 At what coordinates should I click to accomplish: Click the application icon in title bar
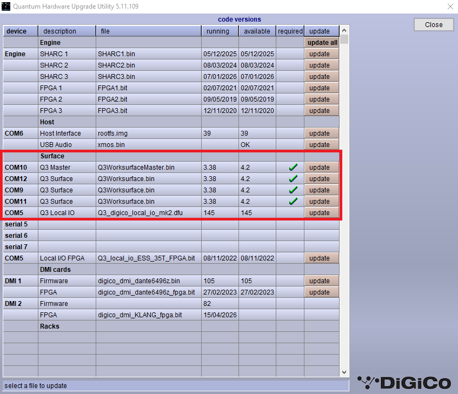[x=6, y=6]
